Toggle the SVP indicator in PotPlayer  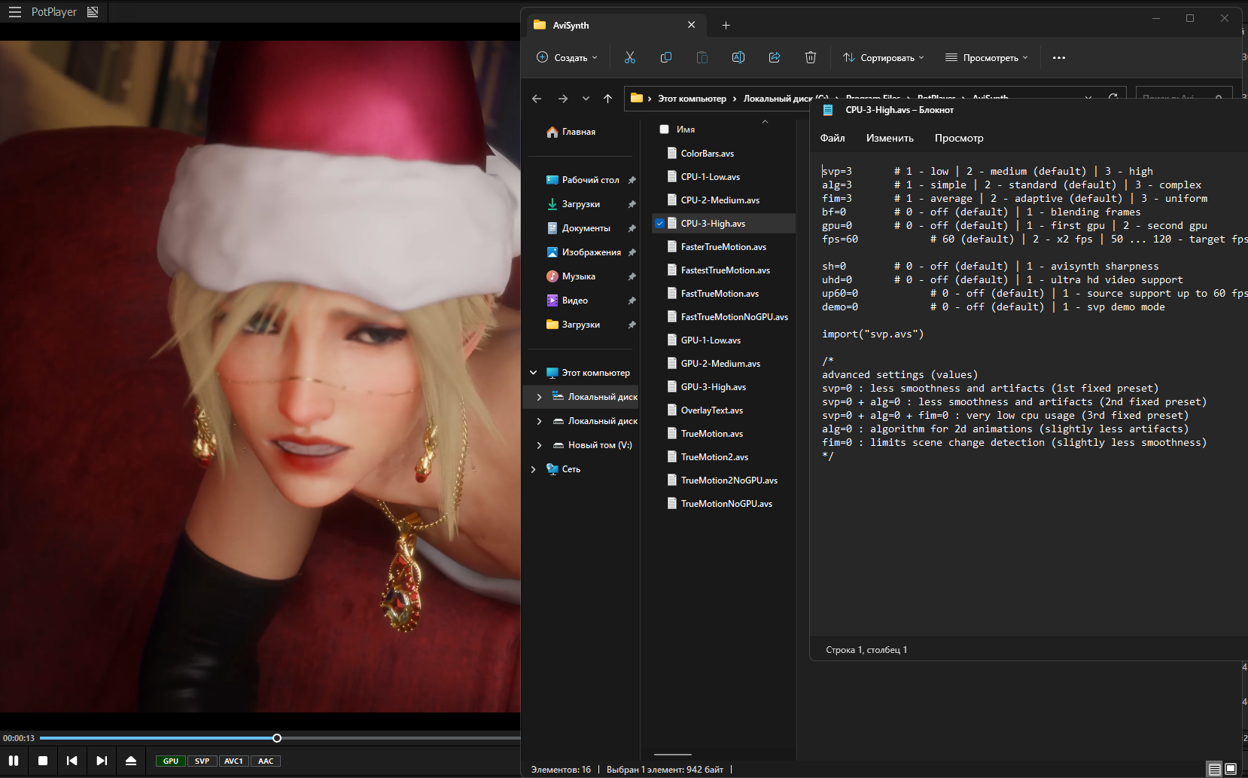(x=202, y=761)
